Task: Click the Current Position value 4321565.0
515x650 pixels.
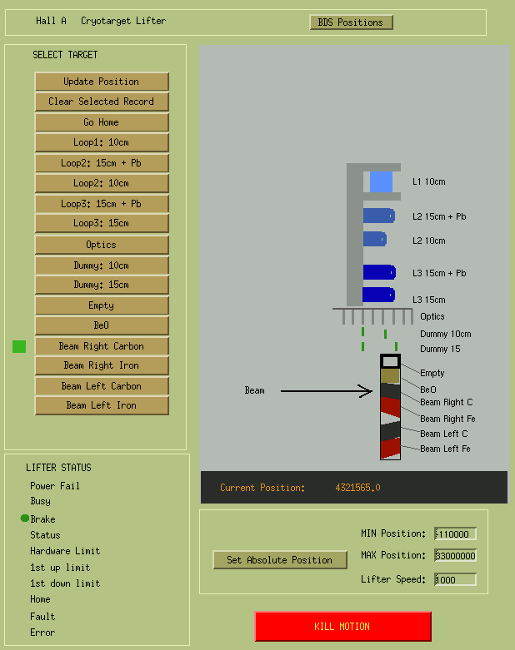Action: point(357,488)
